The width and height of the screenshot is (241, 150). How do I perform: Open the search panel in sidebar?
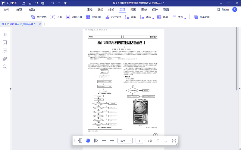tap(5, 67)
